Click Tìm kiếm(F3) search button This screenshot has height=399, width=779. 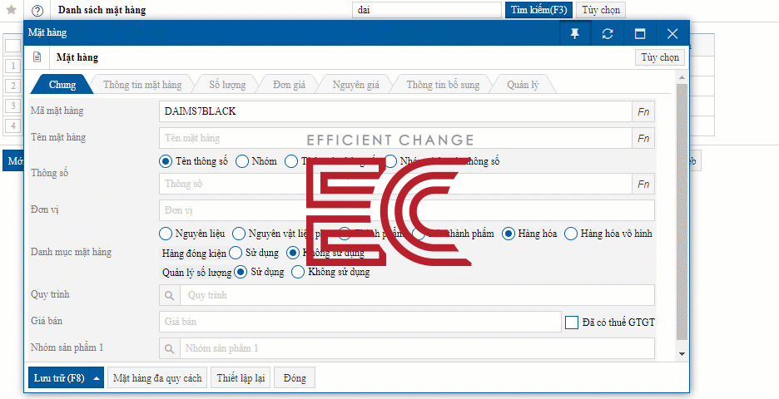point(539,10)
